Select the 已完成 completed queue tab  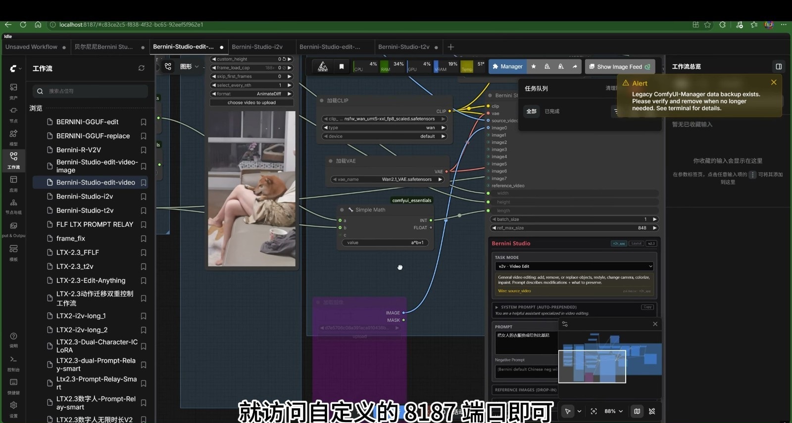tap(552, 111)
